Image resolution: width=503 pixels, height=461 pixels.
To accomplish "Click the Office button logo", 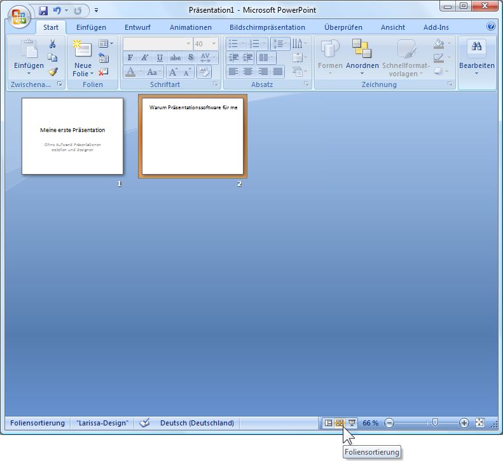I will 19,17.
